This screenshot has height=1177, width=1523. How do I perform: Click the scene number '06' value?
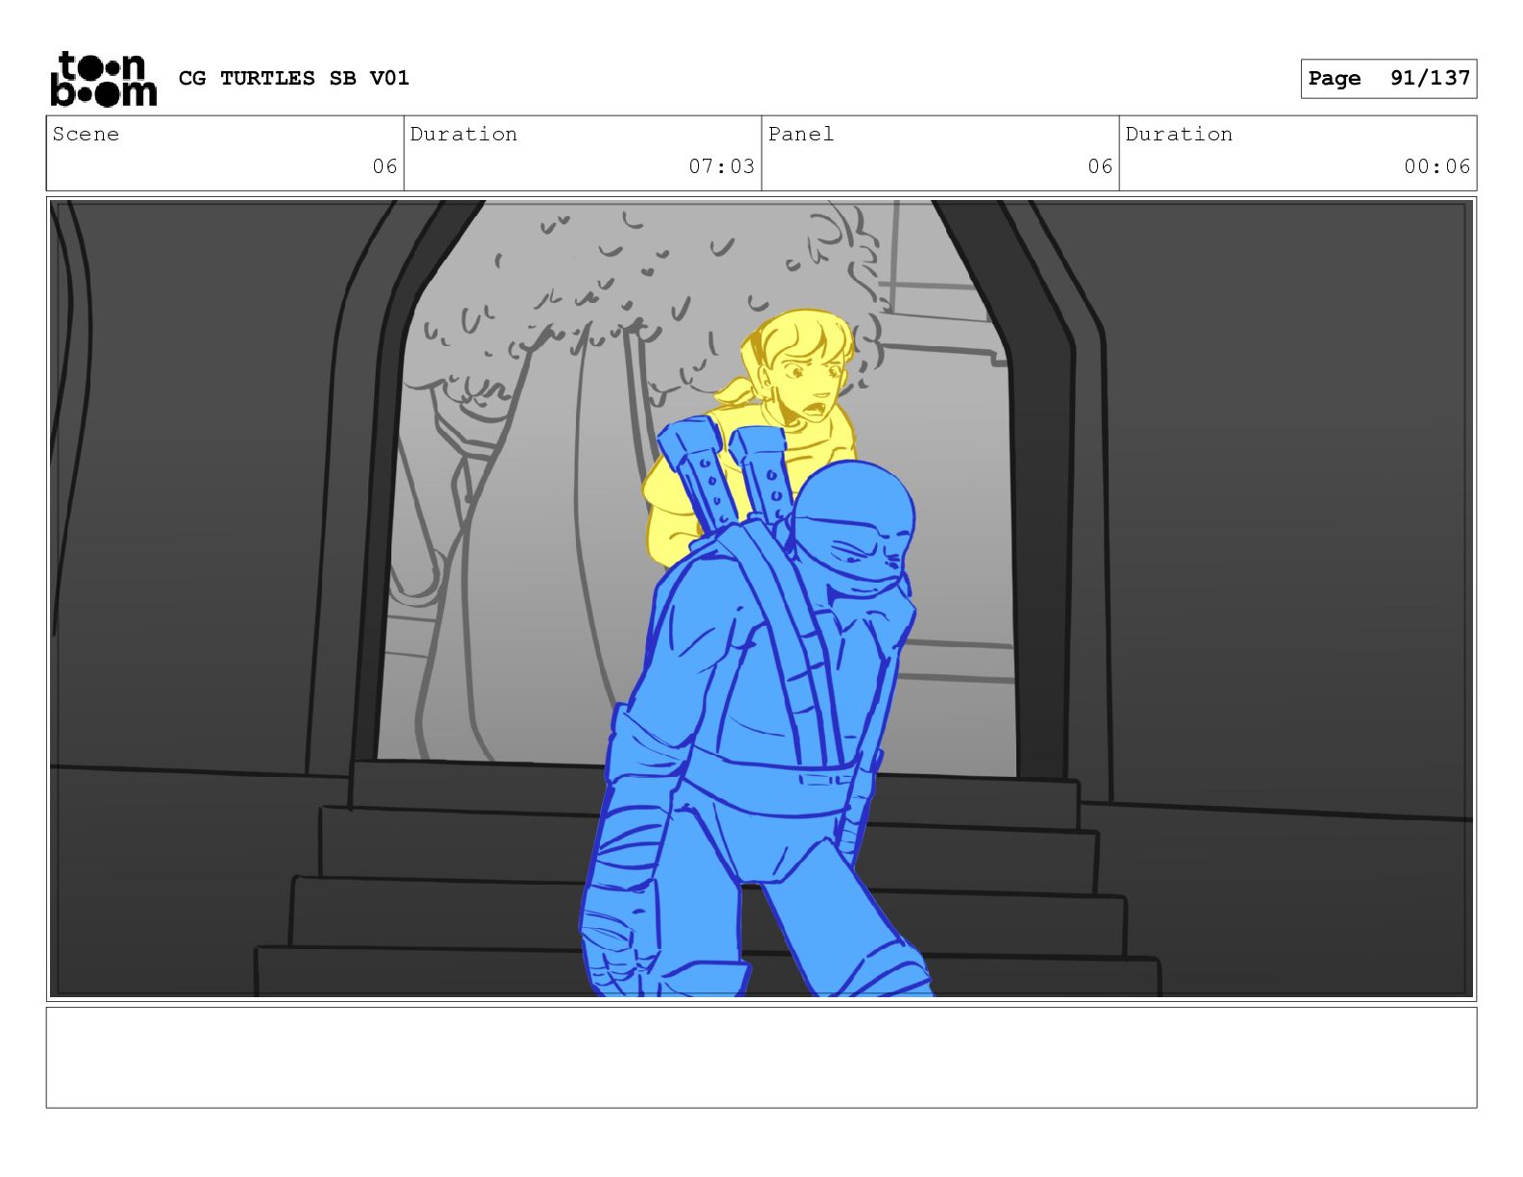385,166
